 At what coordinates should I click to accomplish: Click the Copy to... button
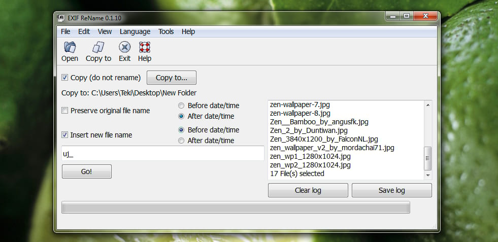[172, 78]
